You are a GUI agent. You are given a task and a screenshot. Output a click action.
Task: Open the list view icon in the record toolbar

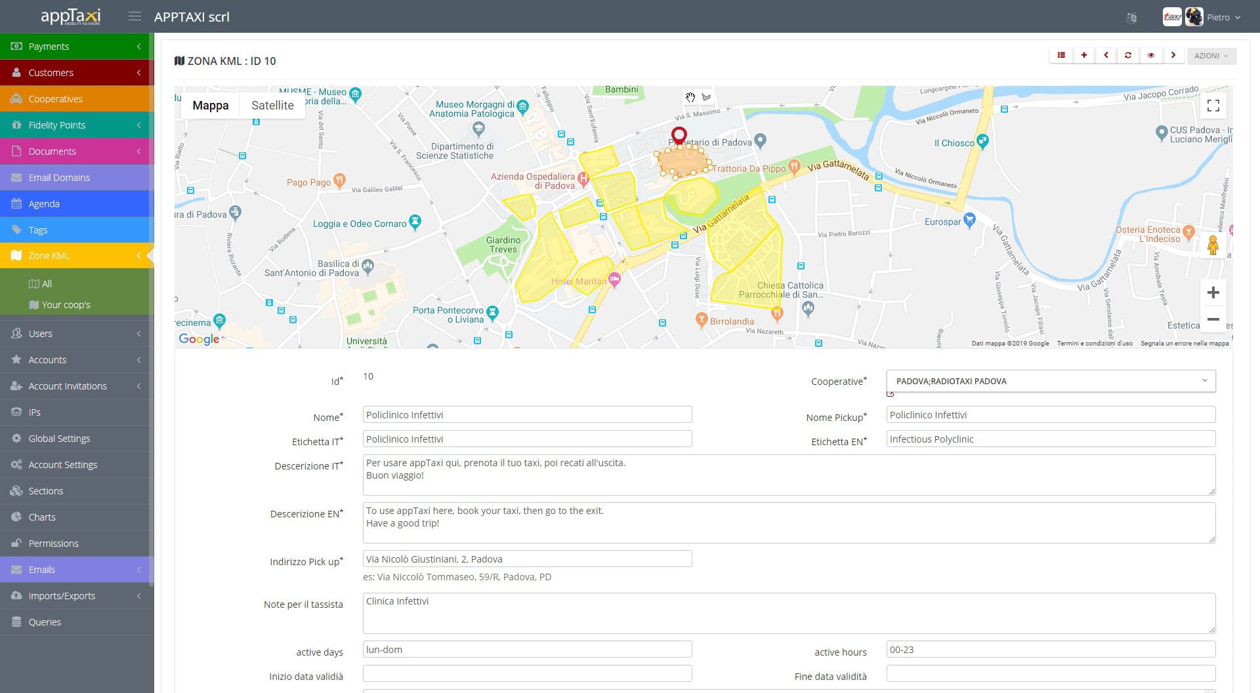coord(1061,55)
